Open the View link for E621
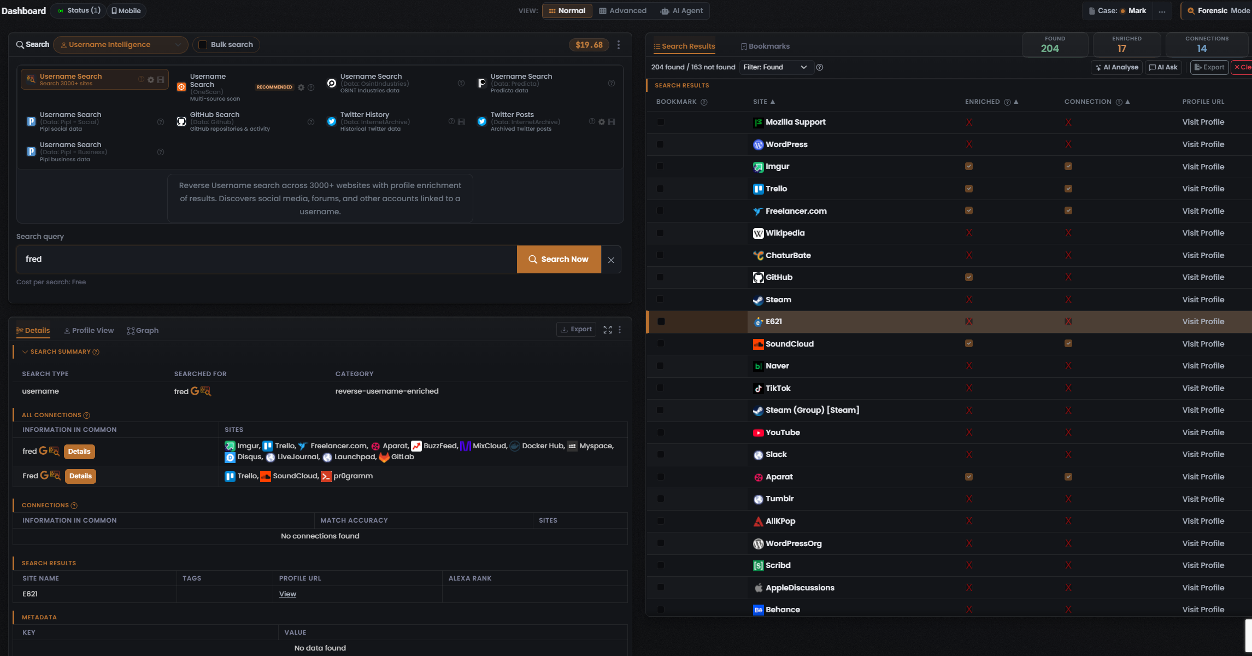The image size is (1252, 656). click(x=287, y=594)
